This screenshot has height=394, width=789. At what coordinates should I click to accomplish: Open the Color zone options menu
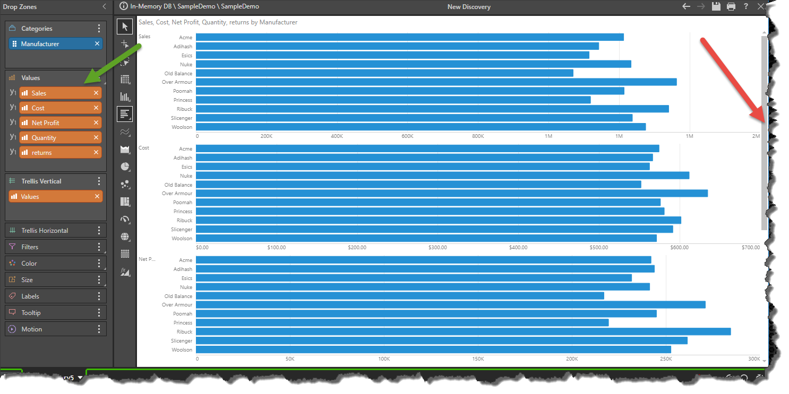pos(99,264)
